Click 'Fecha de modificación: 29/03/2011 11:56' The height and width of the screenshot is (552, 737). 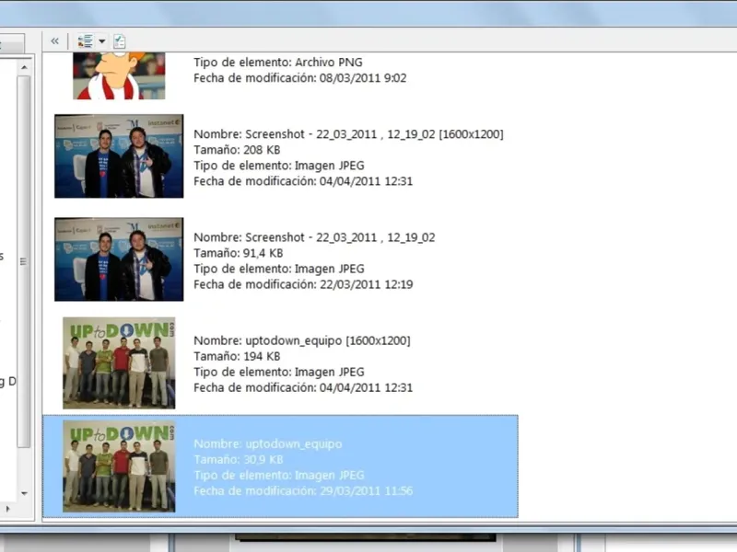coord(303,491)
